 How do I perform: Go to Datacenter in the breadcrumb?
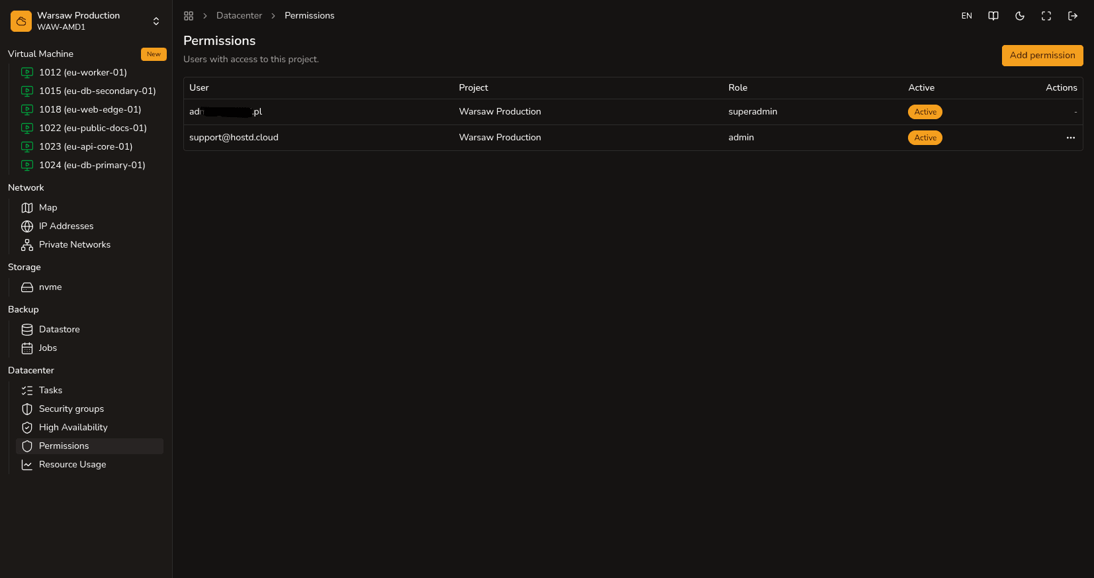click(x=239, y=16)
